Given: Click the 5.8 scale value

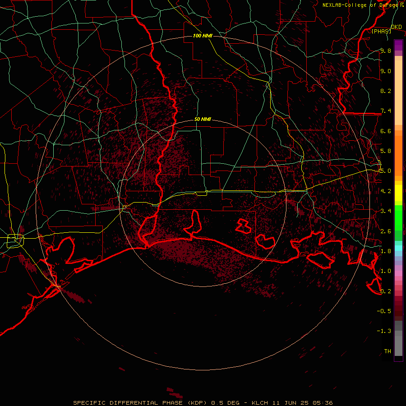Looking at the screenshot, I should point(386,151).
